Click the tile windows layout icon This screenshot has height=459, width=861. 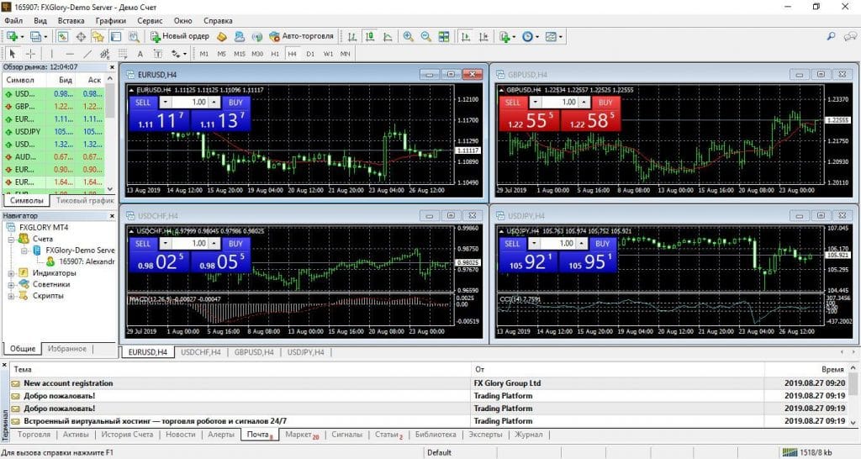(x=442, y=36)
